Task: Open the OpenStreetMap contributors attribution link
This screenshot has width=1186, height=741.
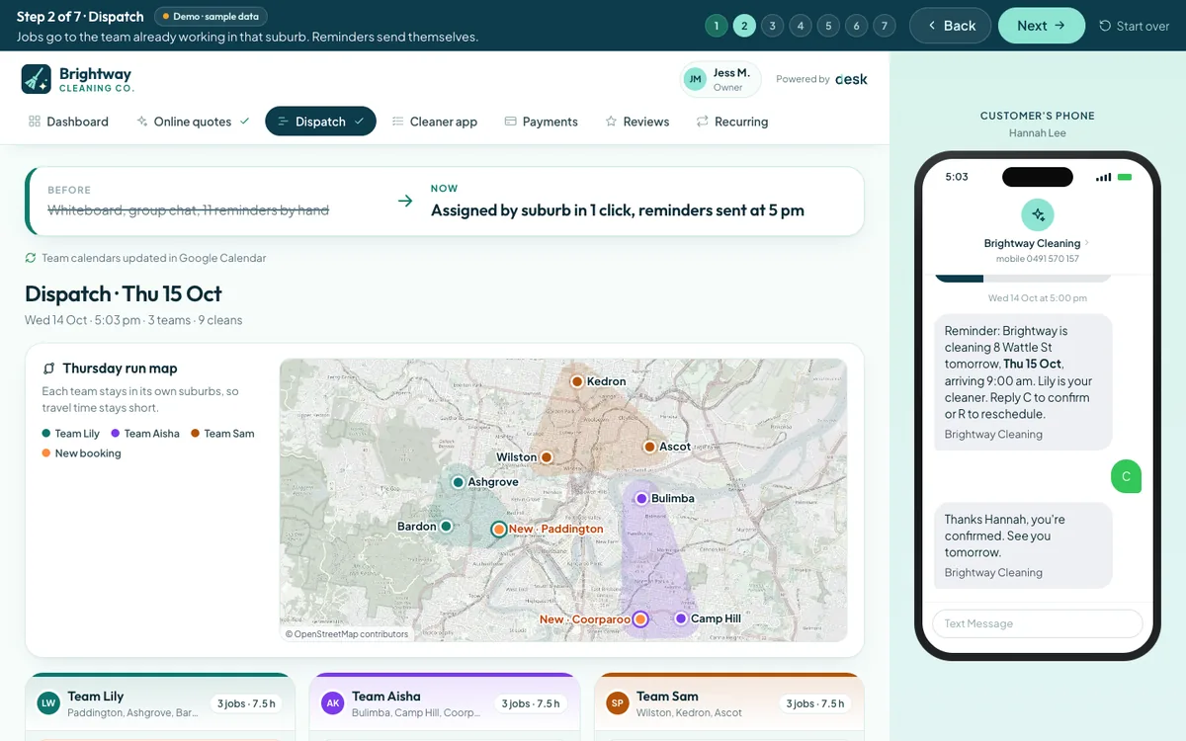Action: point(347,634)
